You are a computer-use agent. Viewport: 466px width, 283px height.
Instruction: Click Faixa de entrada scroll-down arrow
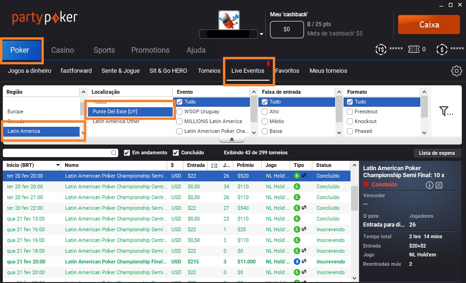tap(339, 133)
